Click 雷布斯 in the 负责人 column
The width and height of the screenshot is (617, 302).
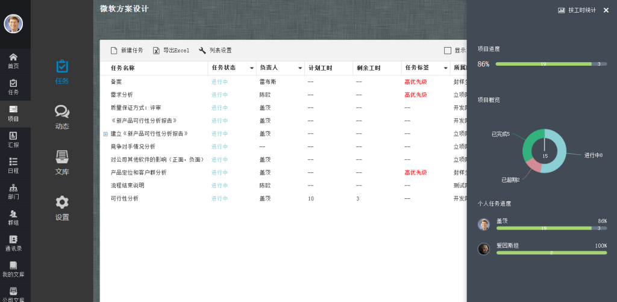click(268, 82)
